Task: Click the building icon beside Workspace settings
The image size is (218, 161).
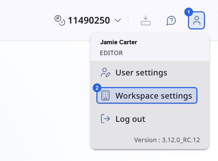Action: pyautogui.click(x=105, y=95)
